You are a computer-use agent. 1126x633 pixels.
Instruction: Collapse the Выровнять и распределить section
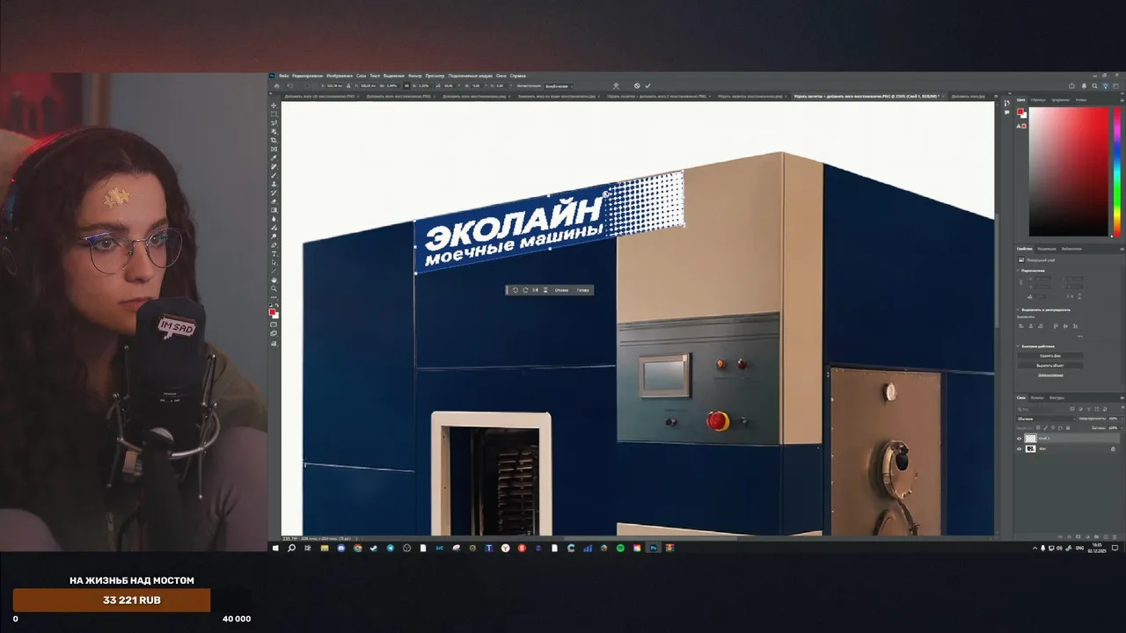(x=1018, y=309)
